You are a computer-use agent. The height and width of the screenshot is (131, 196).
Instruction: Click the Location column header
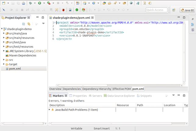173,105
